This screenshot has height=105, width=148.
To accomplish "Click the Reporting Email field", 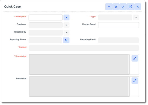I will pyautogui.click(x=118, y=40).
